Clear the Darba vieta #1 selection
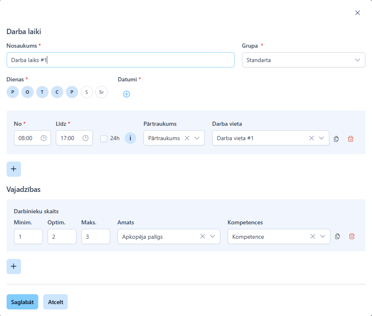This screenshot has width=372, height=316. 312,138
